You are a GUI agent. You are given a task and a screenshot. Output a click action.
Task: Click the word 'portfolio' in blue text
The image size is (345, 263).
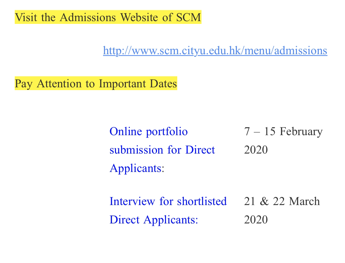click(167, 132)
